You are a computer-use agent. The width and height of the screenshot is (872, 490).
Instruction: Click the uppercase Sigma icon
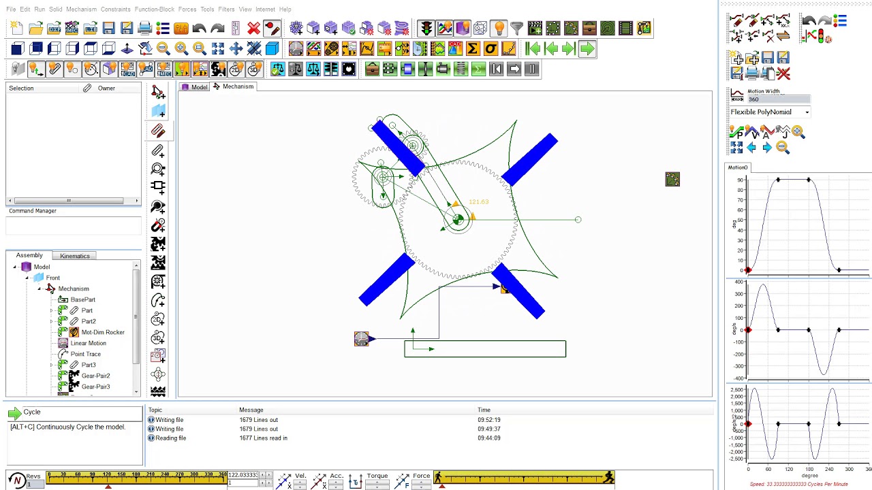[473, 48]
